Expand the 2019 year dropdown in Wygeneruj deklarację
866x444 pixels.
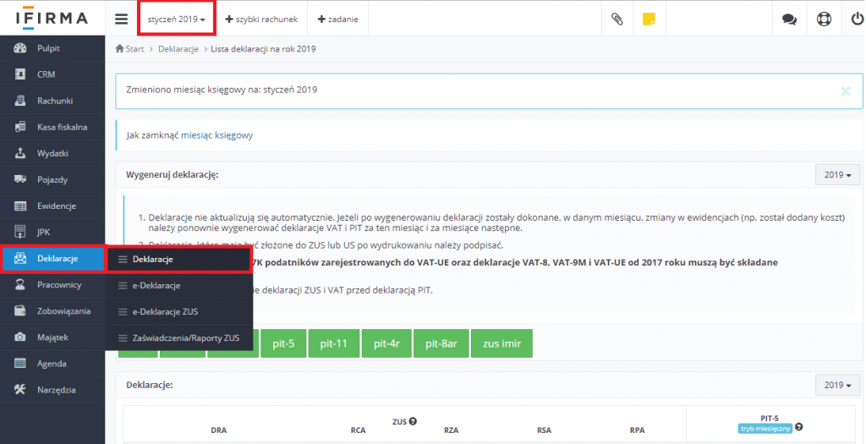836,174
